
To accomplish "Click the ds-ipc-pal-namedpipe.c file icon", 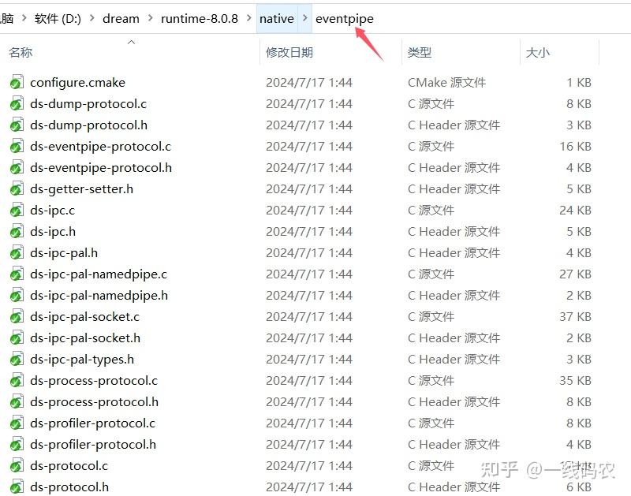I will [17, 274].
